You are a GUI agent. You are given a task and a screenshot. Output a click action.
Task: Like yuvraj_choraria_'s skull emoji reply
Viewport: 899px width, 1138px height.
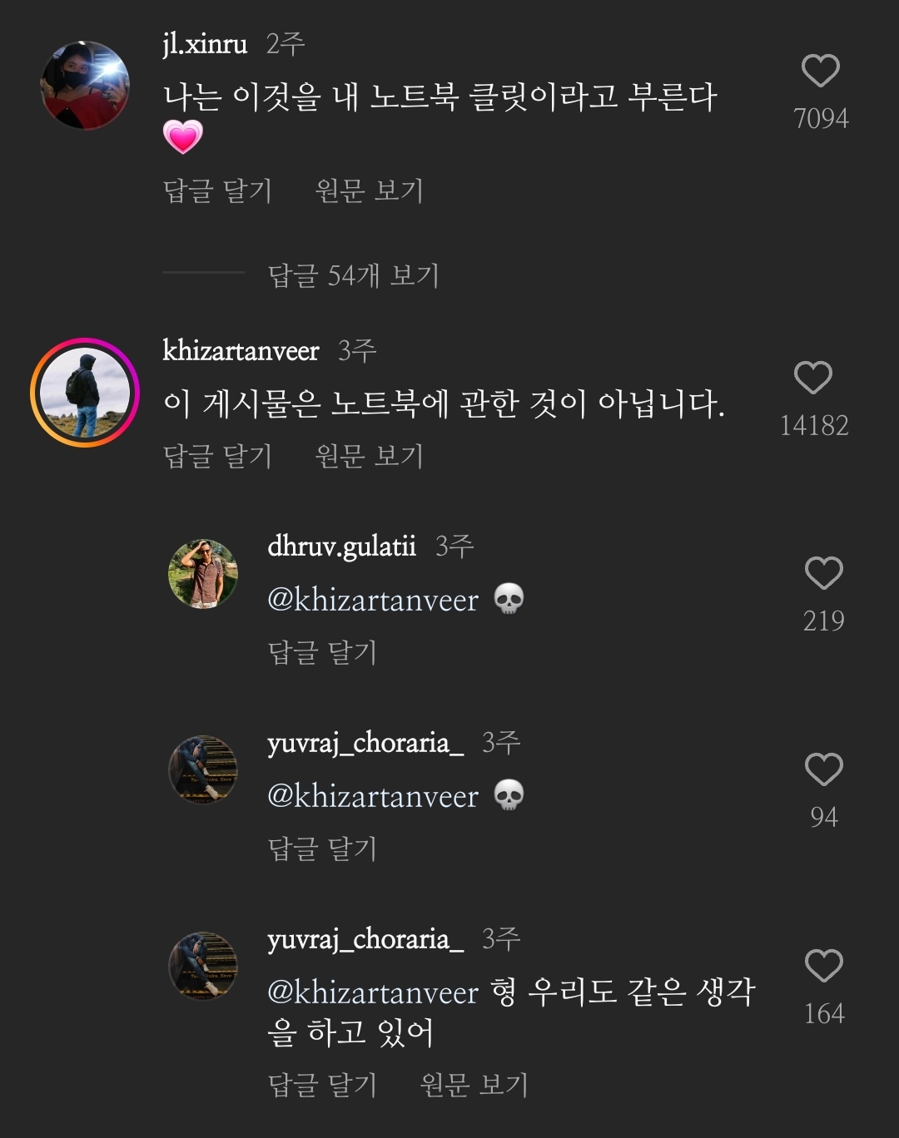point(823,770)
